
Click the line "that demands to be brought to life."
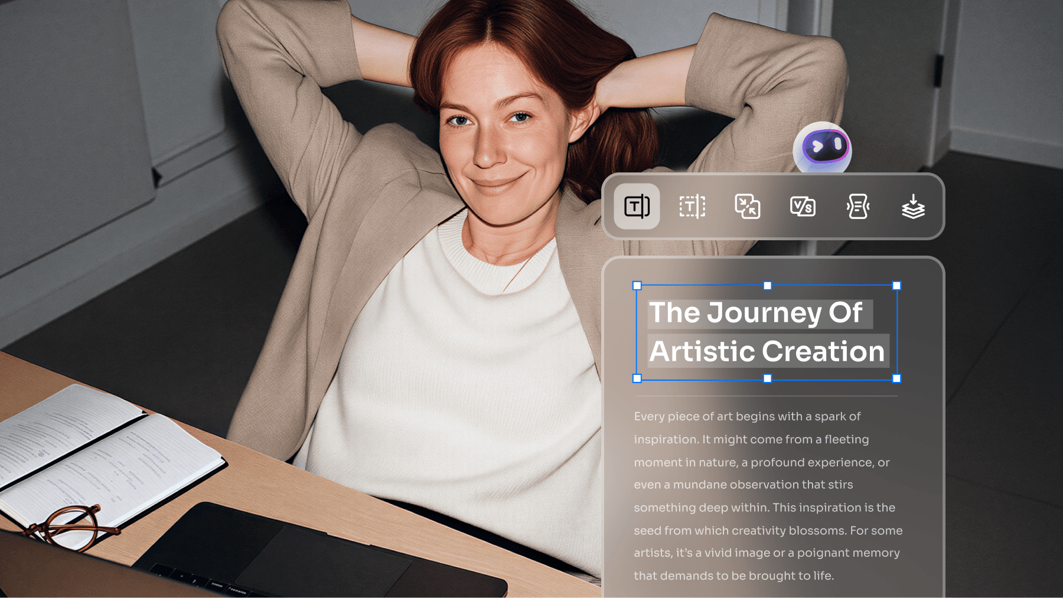(x=734, y=576)
